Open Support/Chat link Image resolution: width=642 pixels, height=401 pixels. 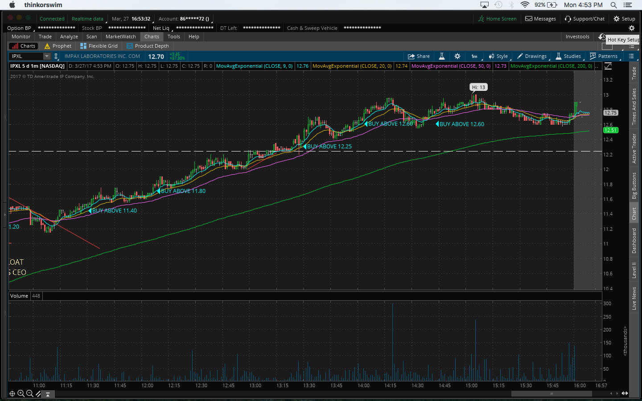click(584, 19)
